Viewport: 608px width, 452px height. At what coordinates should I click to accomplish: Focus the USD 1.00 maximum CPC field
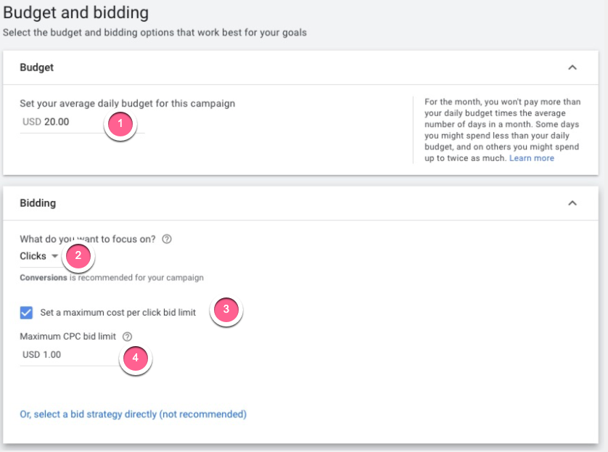coord(65,355)
